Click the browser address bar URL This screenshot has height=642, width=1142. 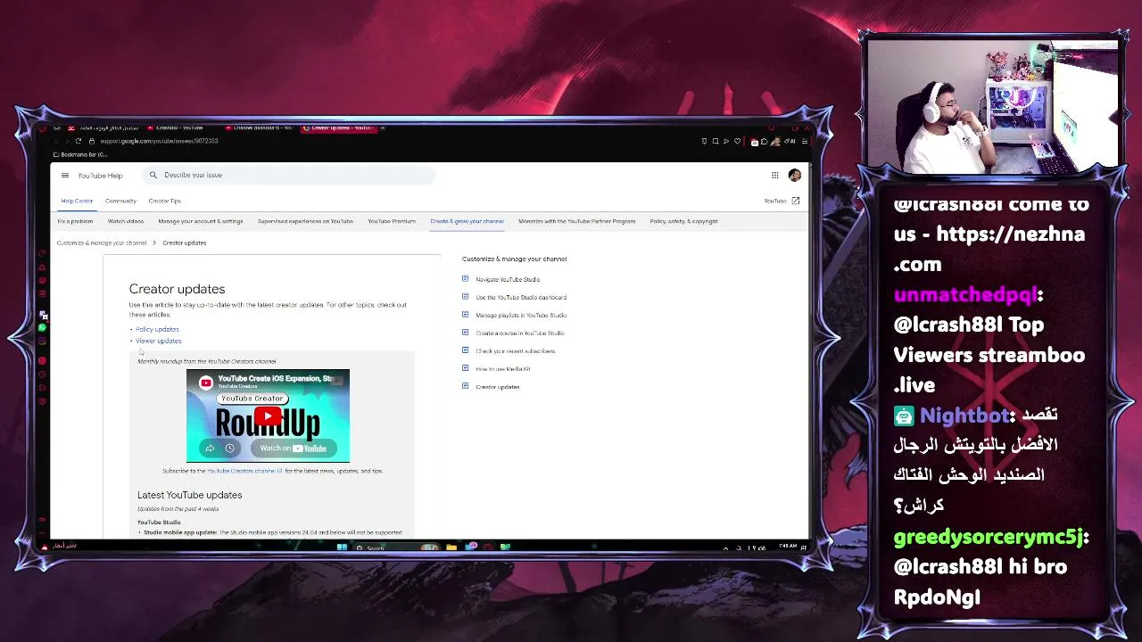click(x=159, y=141)
